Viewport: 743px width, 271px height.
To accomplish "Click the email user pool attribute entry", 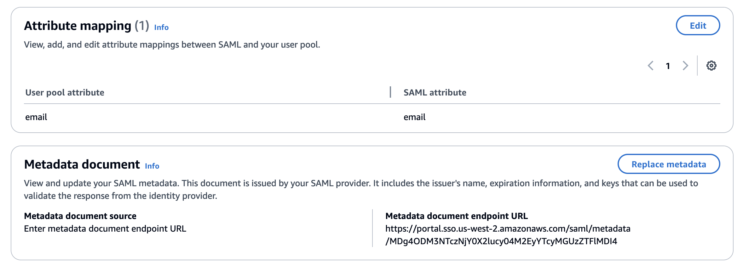I will (36, 117).
